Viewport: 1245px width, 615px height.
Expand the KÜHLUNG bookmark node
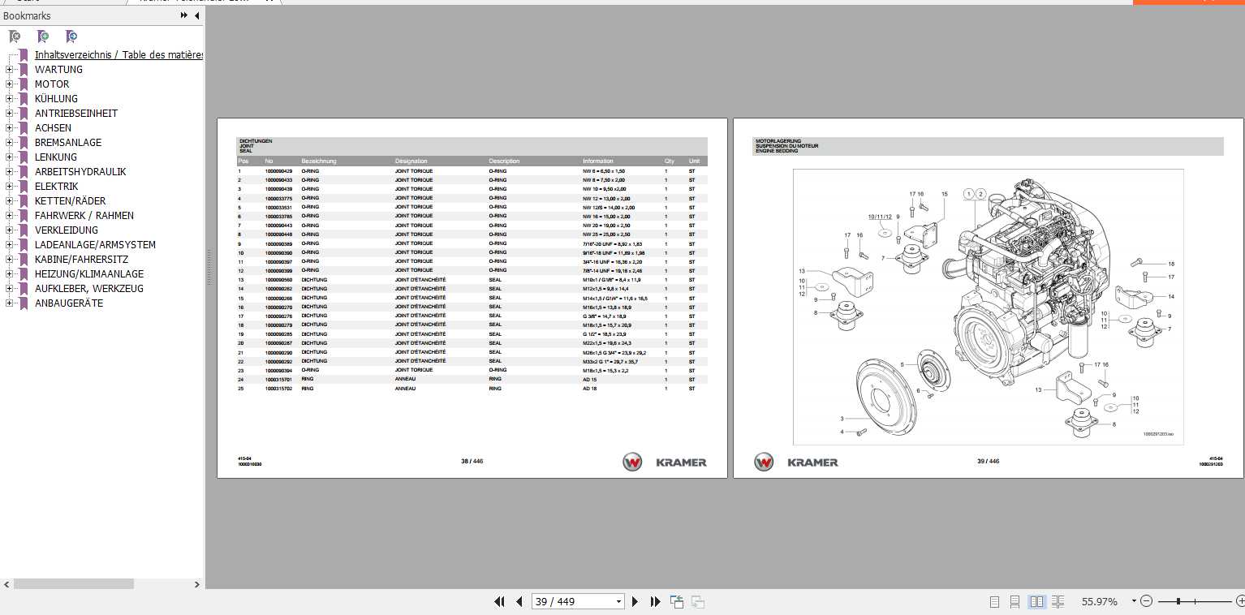[x=10, y=99]
